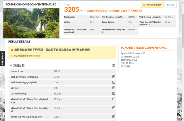Click the 無法辨認繪圖卡 warning button
Screen dimensions: 184x121
click(152, 5)
